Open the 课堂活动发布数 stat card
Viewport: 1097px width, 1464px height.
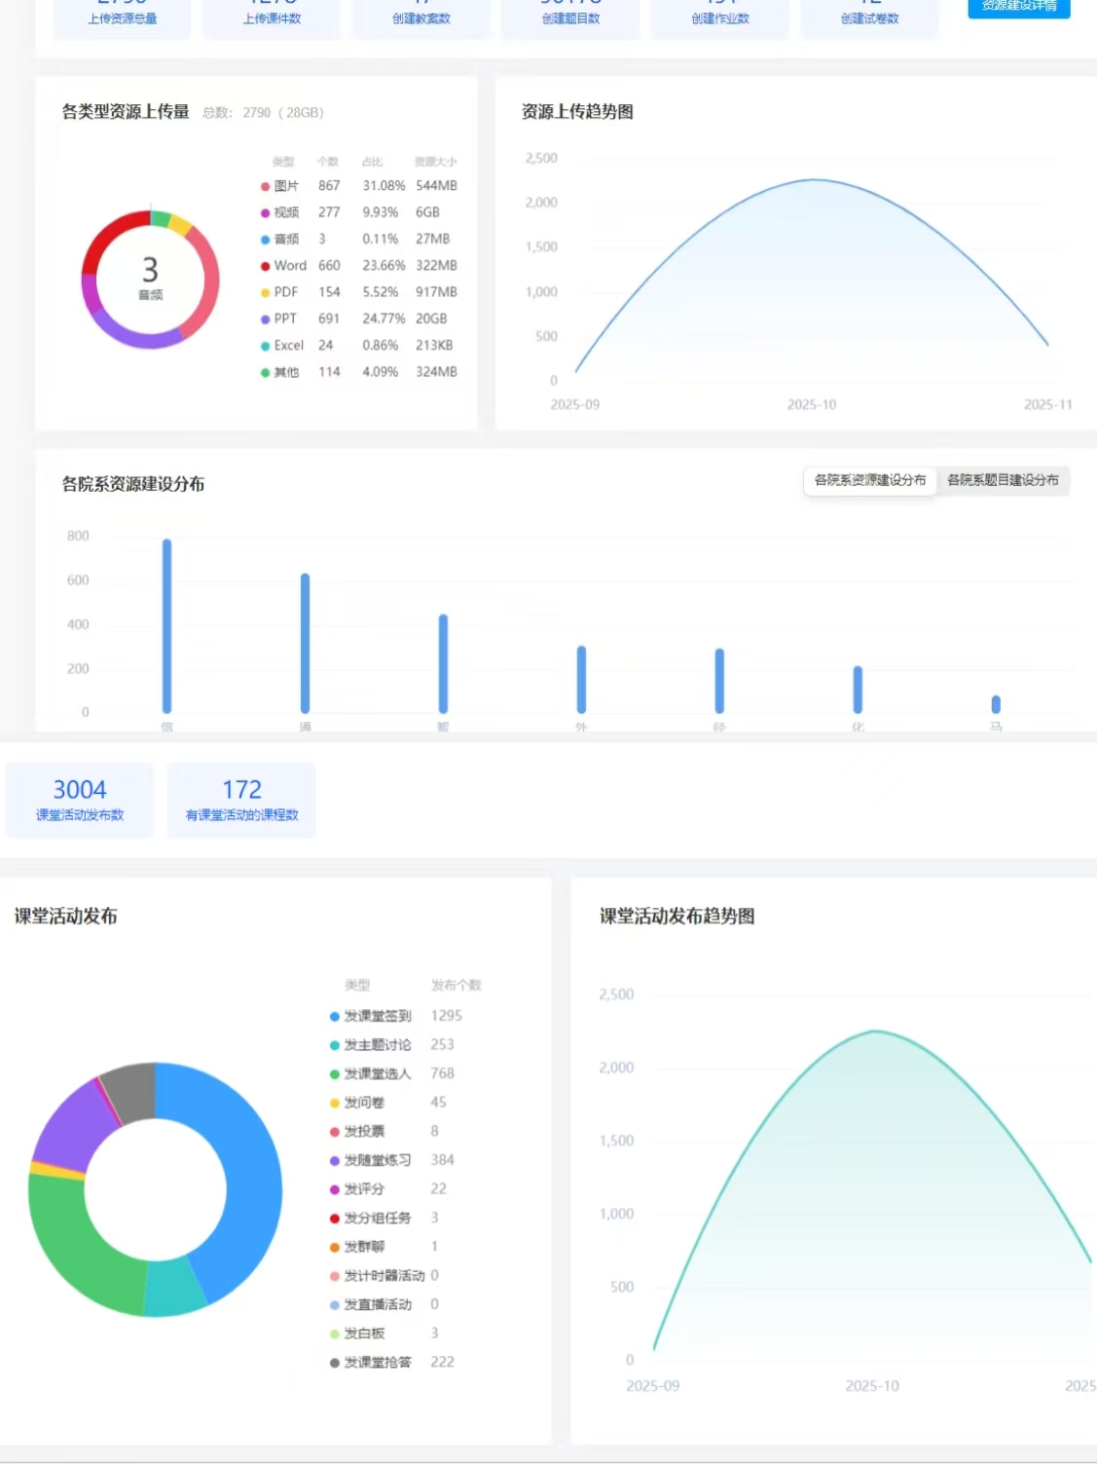80,800
